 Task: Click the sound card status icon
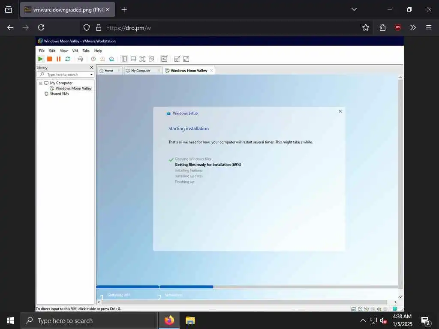coord(379,309)
